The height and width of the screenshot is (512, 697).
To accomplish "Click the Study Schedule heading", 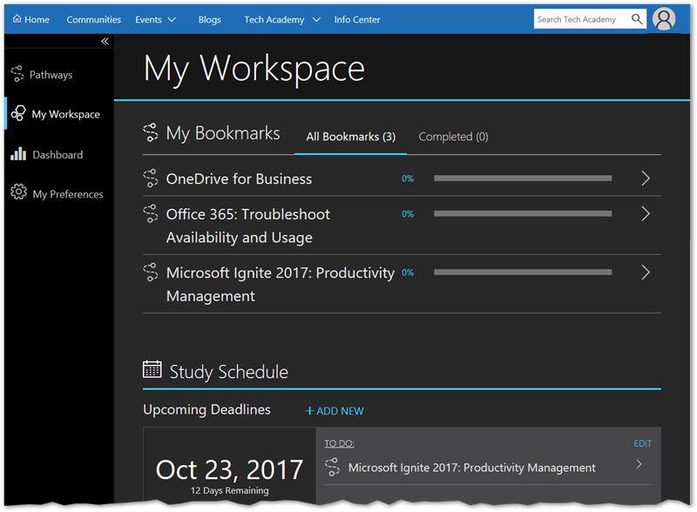I will click(229, 372).
